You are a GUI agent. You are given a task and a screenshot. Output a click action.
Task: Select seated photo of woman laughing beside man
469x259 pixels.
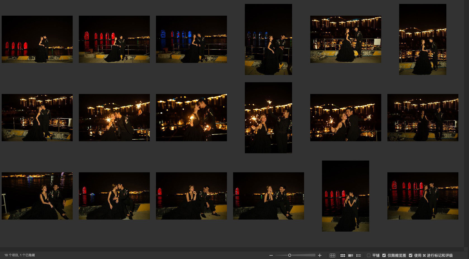(x=268, y=196)
